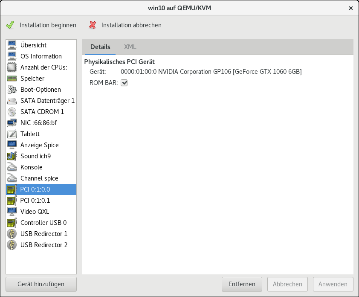The width and height of the screenshot is (359, 297).
Task: Click the USB icon for USB Redirector 2
Action: [12, 245]
